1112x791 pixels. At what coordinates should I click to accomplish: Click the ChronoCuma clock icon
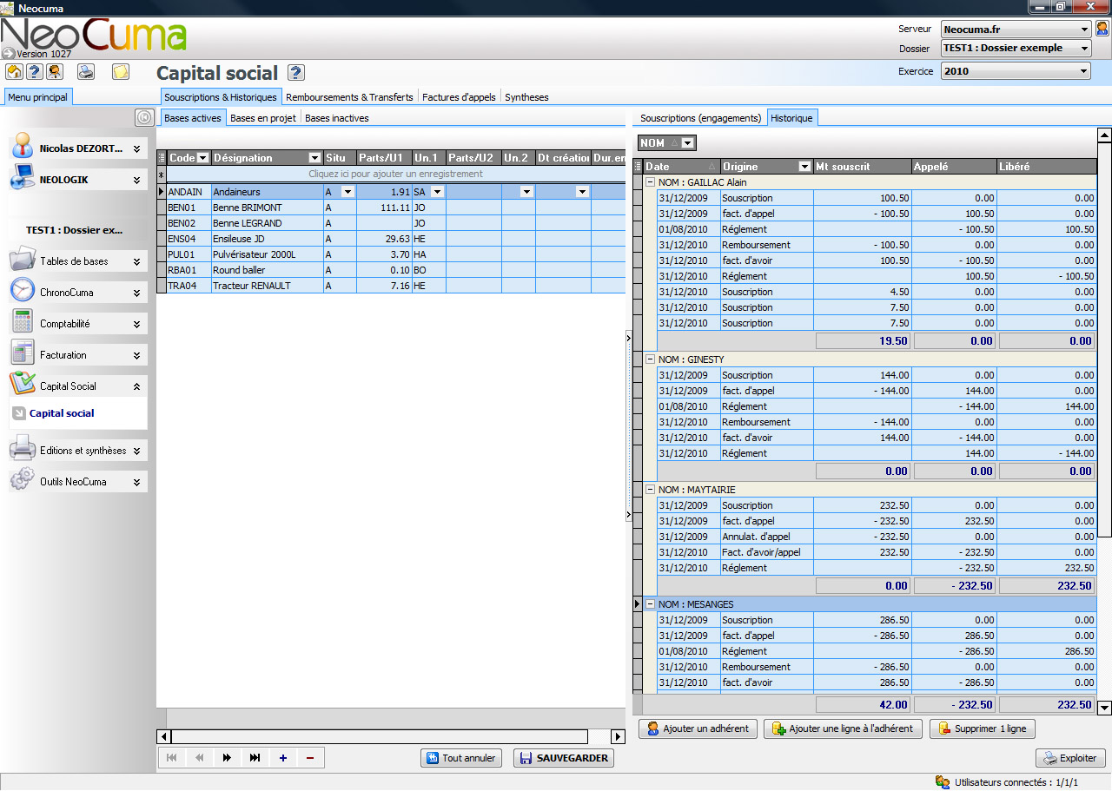pos(23,291)
